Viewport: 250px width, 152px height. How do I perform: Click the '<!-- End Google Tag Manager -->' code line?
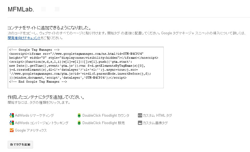pos(38,82)
